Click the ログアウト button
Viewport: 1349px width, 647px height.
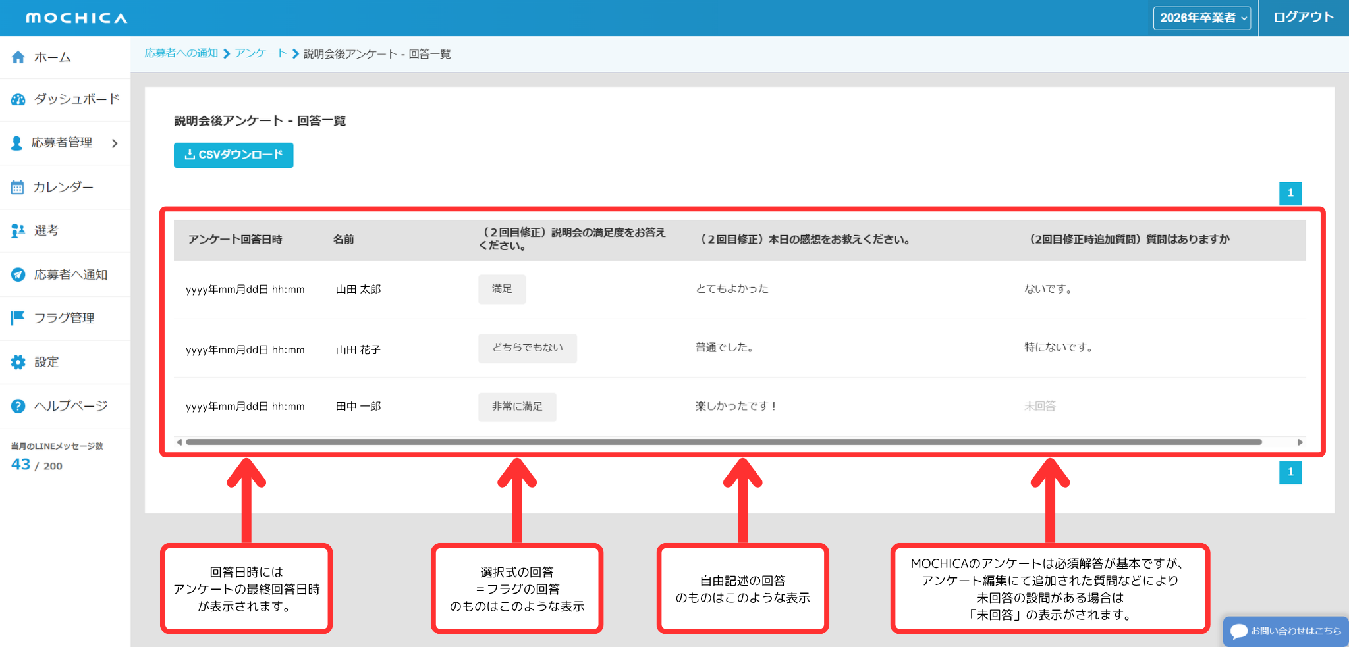(1303, 18)
